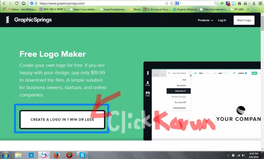The image size is (264, 159).
Task: Click the browser Forward arrow
Action: click(x=10, y=3)
